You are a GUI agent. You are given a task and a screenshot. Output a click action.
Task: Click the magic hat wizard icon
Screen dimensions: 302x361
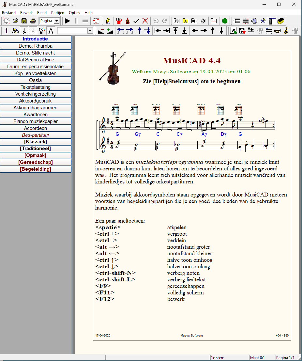click(x=42, y=31)
